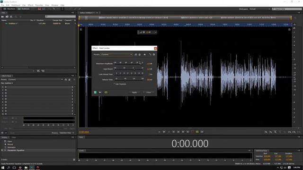Preview playback in Hard Limiter dialog
This screenshot has height=170, width=303.
click(100, 93)
